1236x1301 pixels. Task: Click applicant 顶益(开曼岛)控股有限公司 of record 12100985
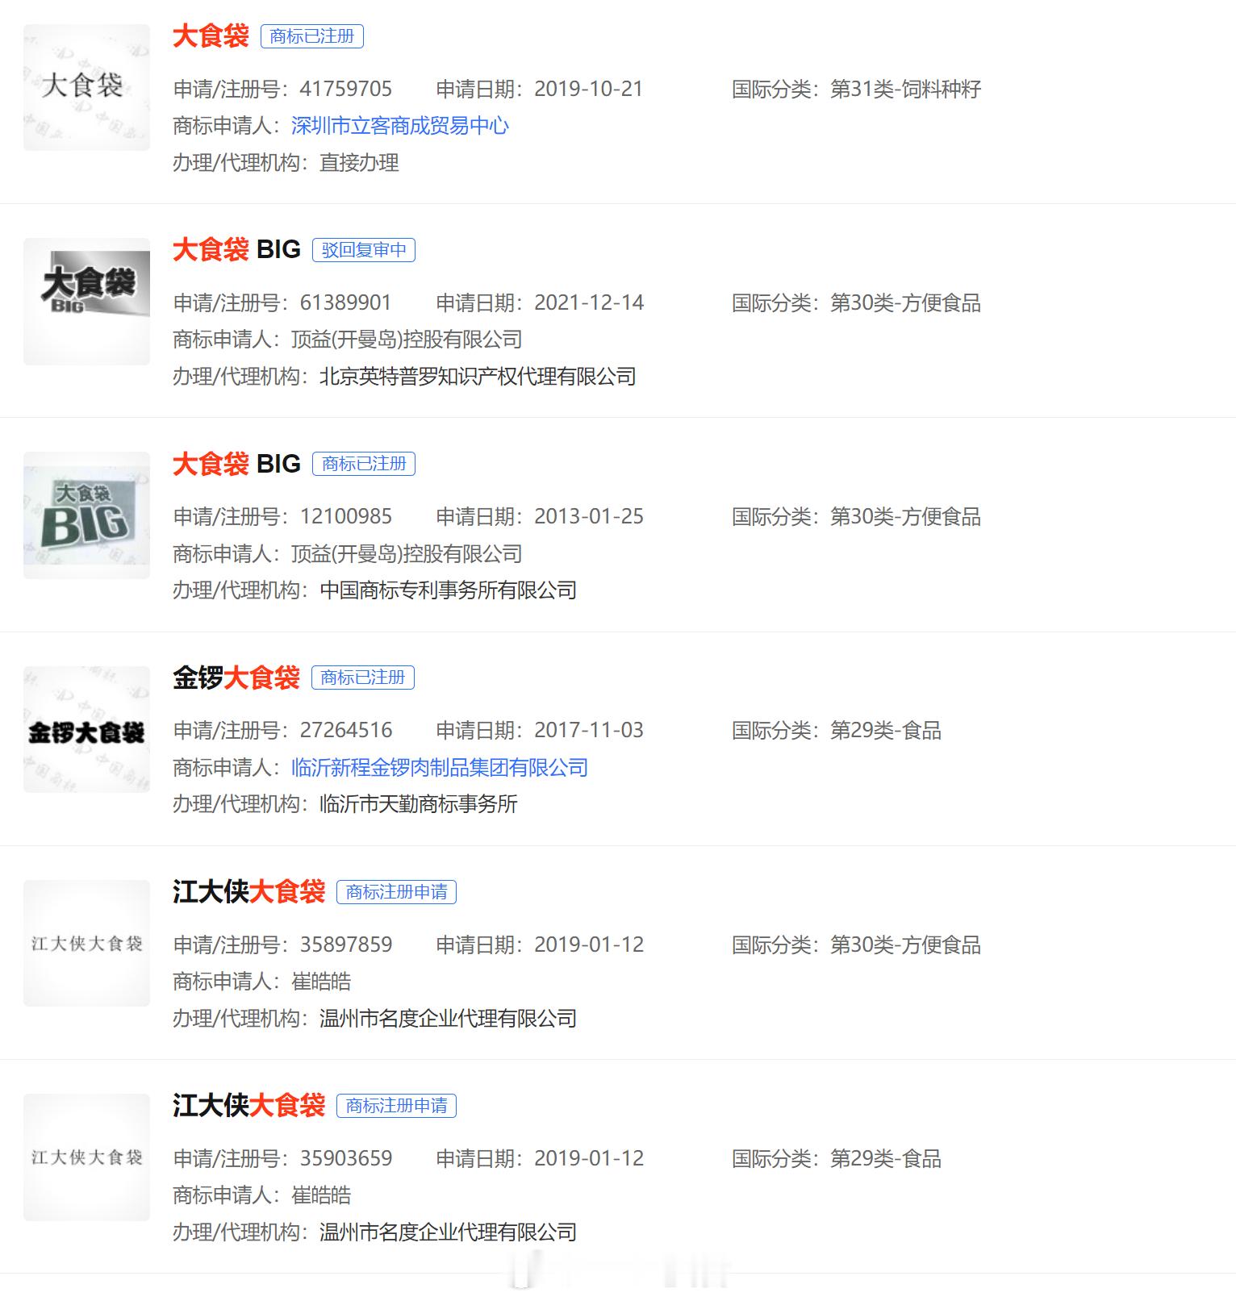(407, 553)
